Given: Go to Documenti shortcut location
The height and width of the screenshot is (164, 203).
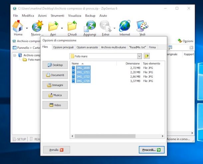Looking at the screenshot, I should click(x=55, y=75).
